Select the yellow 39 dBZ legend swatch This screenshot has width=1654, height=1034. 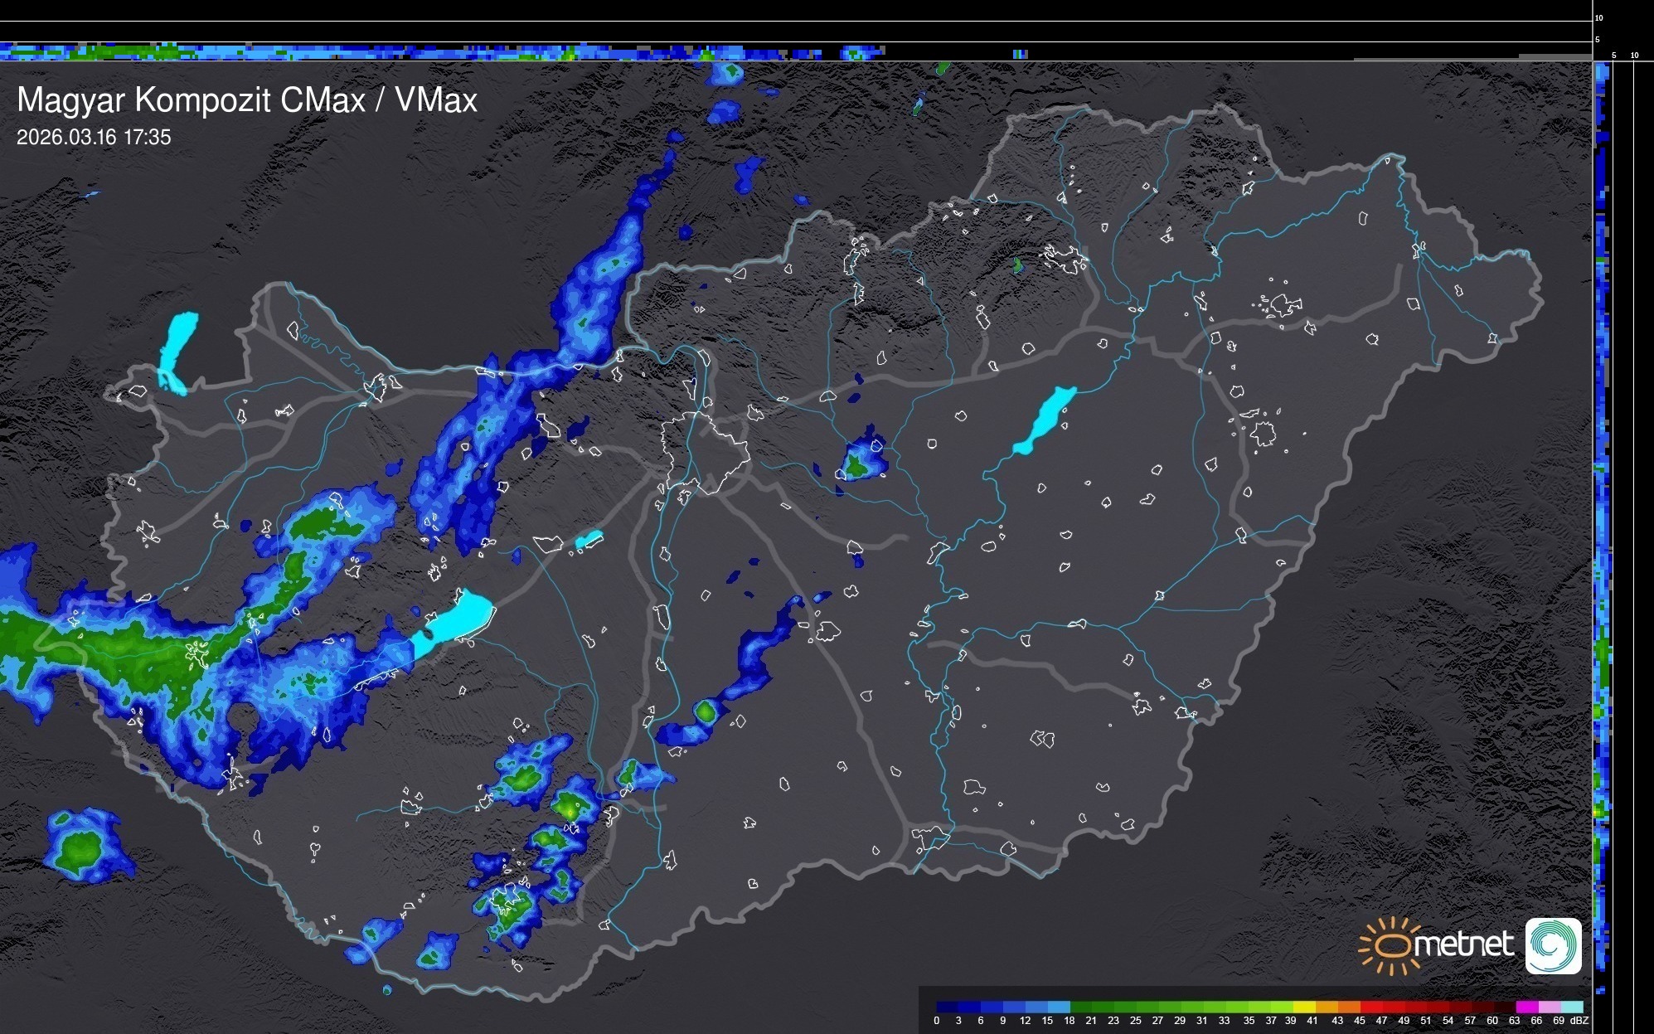tap(1304, 1007)
